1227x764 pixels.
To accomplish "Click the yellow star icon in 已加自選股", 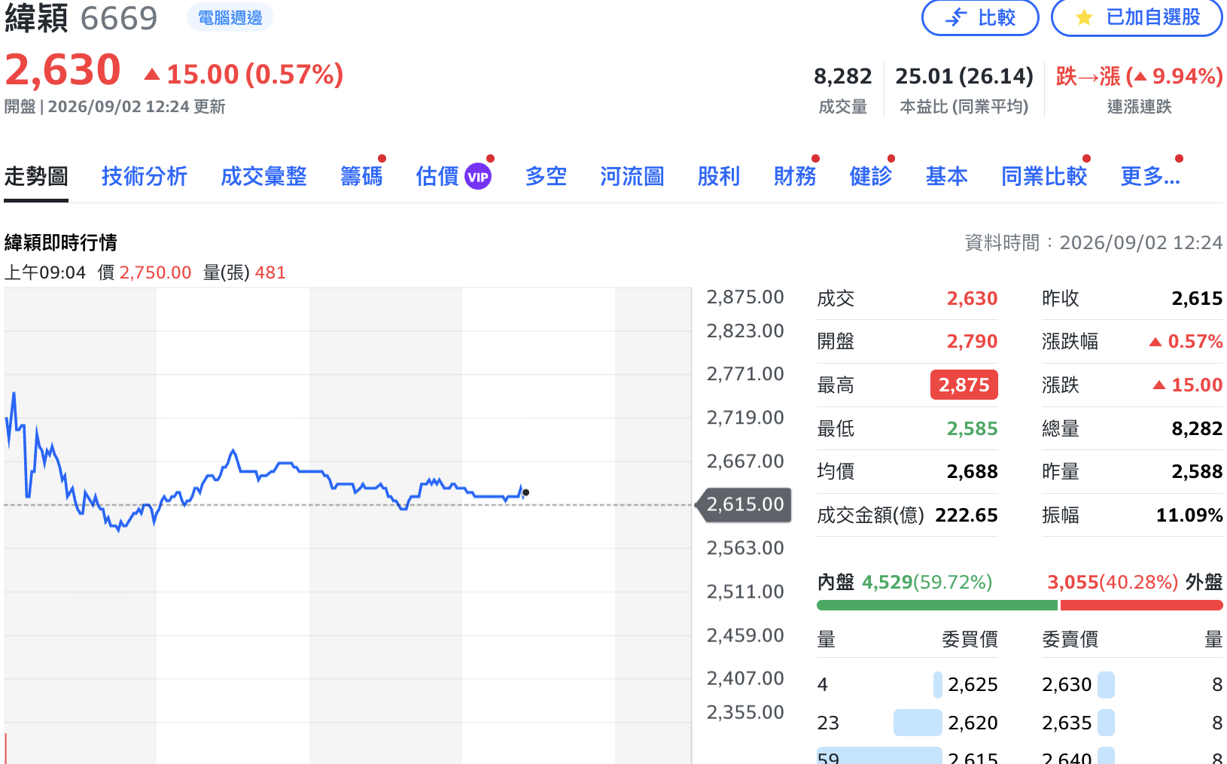I will coord(1084,17).
